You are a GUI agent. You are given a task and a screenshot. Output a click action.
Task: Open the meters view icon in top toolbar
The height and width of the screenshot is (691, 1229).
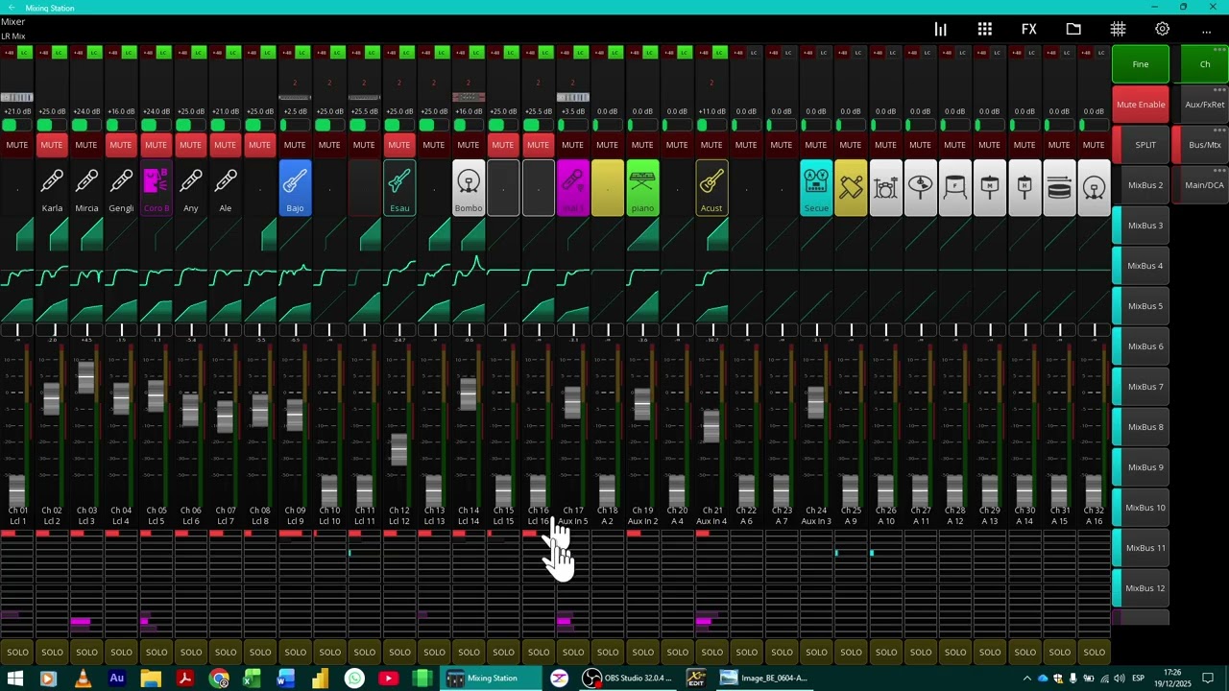point(941,29)
